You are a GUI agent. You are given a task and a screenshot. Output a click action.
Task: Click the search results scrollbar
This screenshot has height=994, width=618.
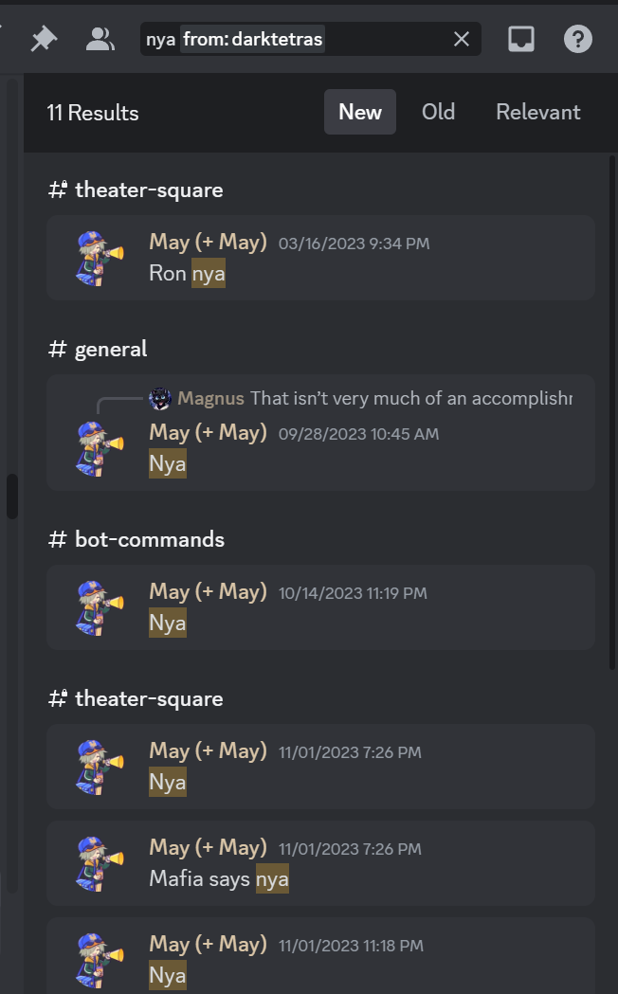[612, 412]
